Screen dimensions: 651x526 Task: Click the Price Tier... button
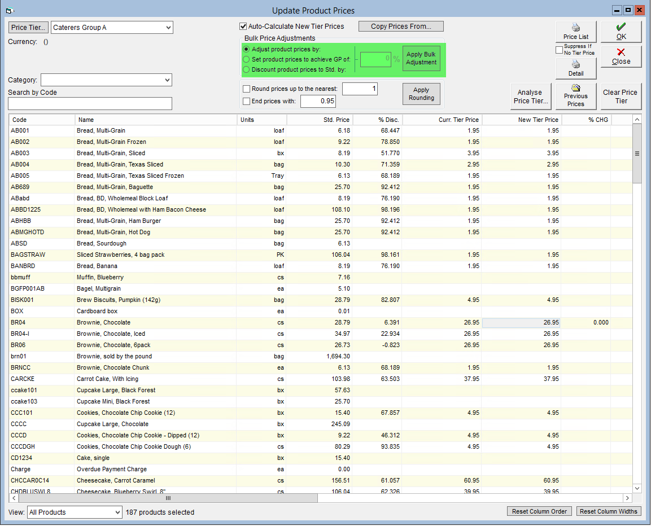point(28,28)
